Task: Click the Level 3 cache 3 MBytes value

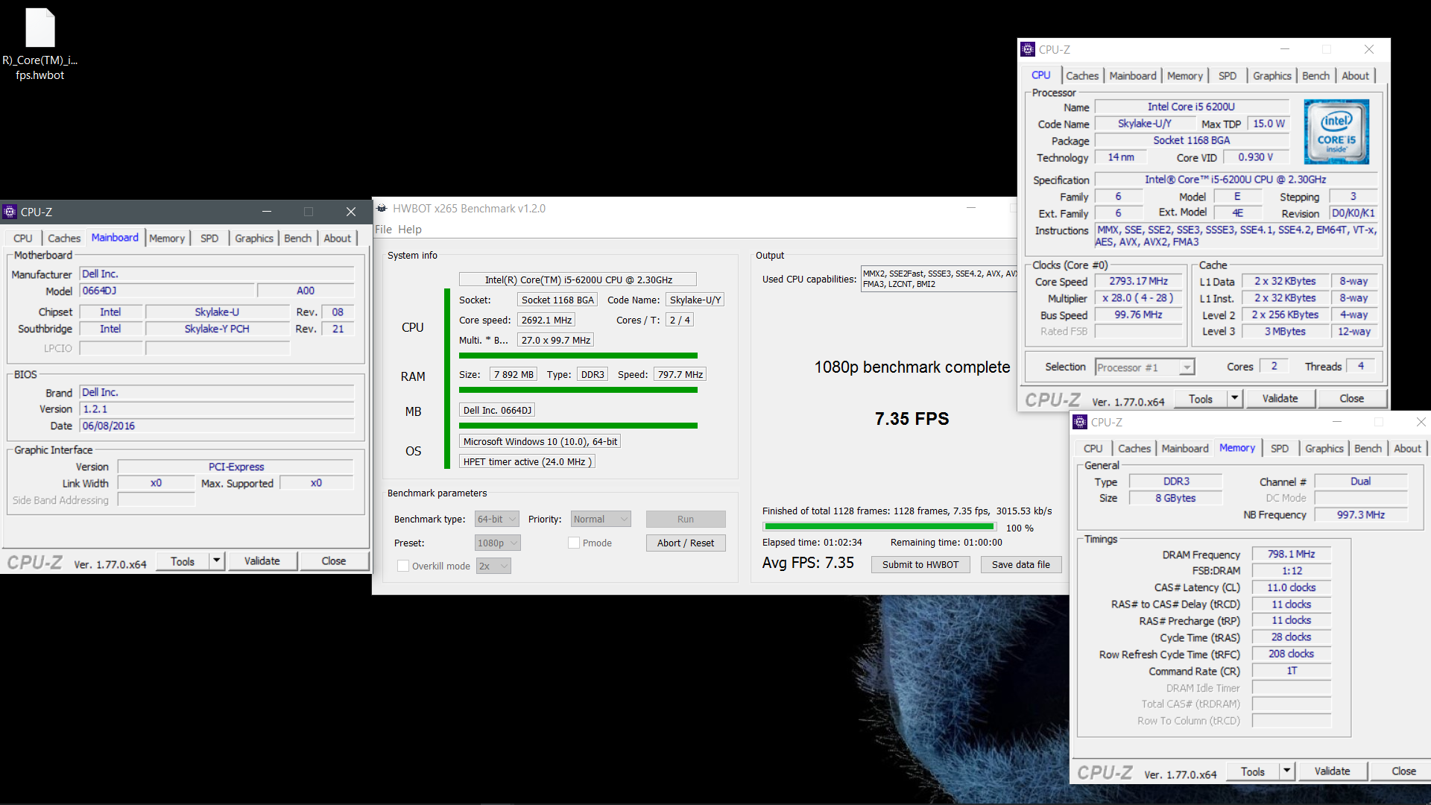Action: point(1285,331)
